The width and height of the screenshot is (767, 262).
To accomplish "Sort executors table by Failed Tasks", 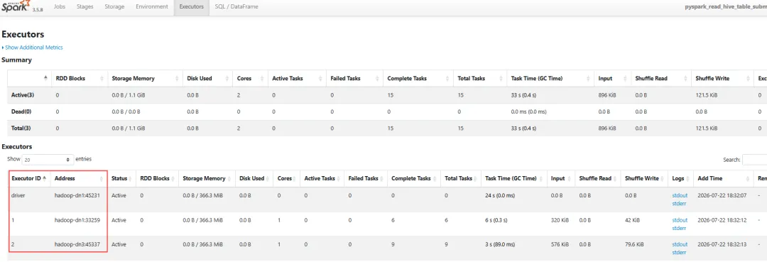I will pos(366,178).
